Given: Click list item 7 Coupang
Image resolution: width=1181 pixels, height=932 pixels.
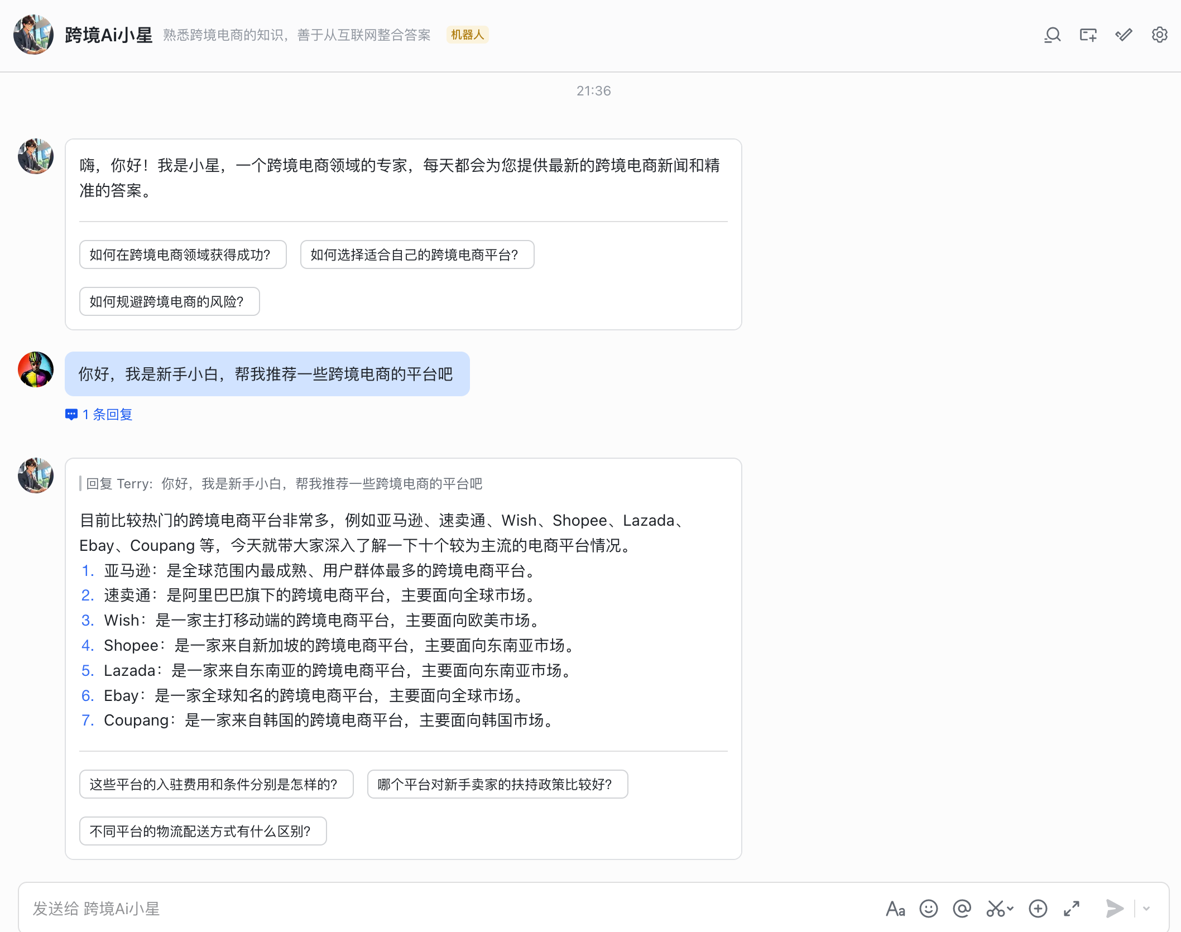Looking at the screenshot, I should [x=318, y=720].
